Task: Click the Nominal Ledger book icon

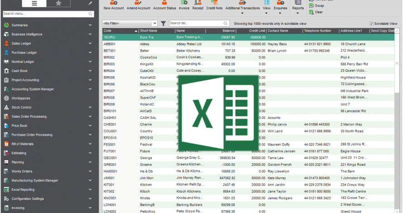Action: point(6,62)
